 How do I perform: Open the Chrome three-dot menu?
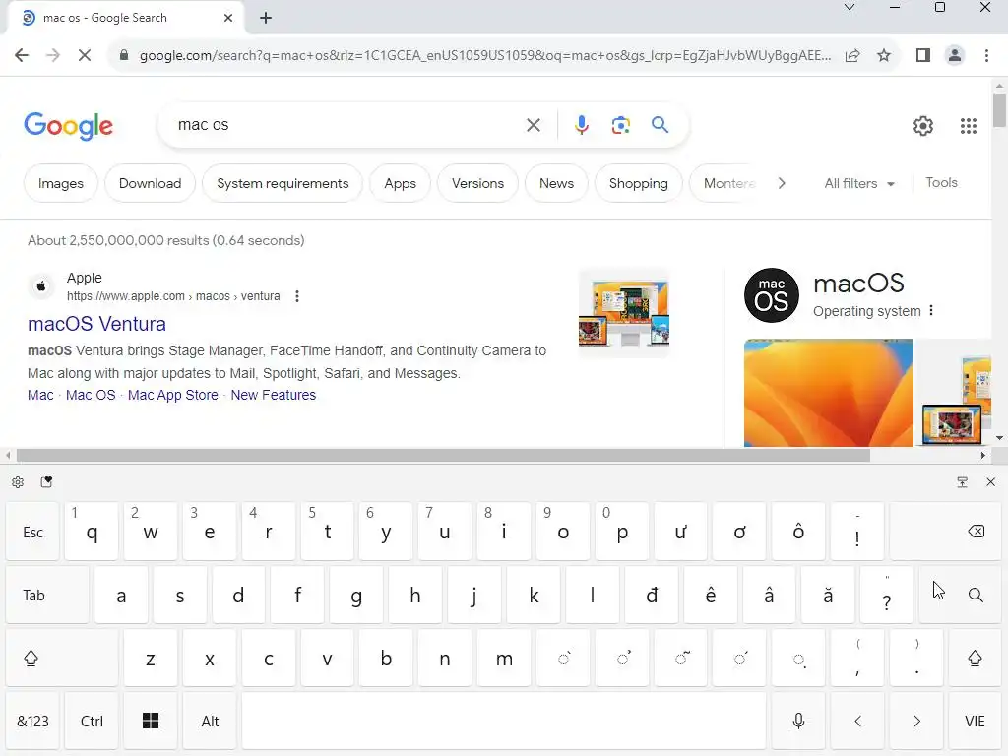coord(986,55)
